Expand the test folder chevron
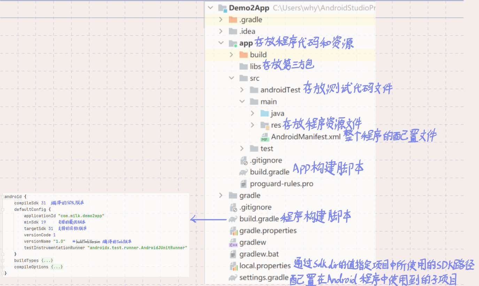 [x=242, y=149]
